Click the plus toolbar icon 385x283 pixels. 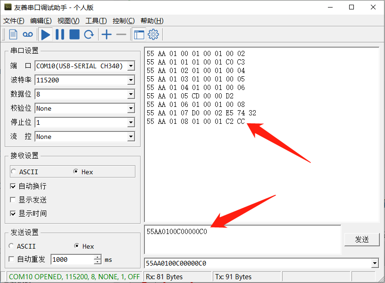[x=107, y=34]
